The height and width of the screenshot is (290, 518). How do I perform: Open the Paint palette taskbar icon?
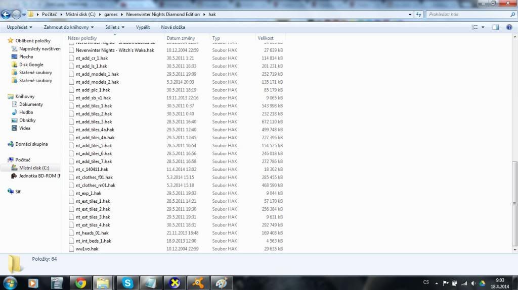pos(222,283)
